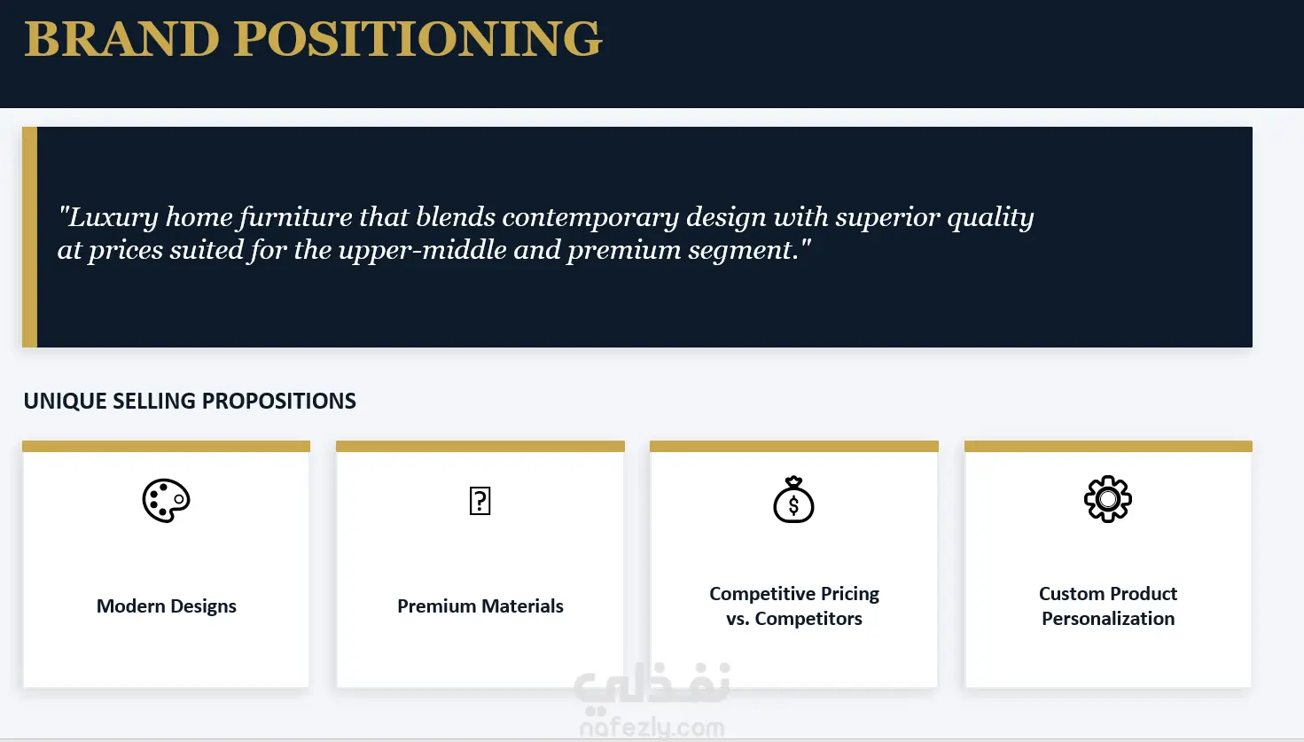Select the BRAND POSITIONING title
The width and height of the screenshot is (1304, 742).
click(313, 39)
